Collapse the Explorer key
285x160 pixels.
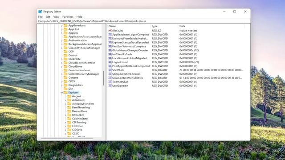[x=61, y=93]
